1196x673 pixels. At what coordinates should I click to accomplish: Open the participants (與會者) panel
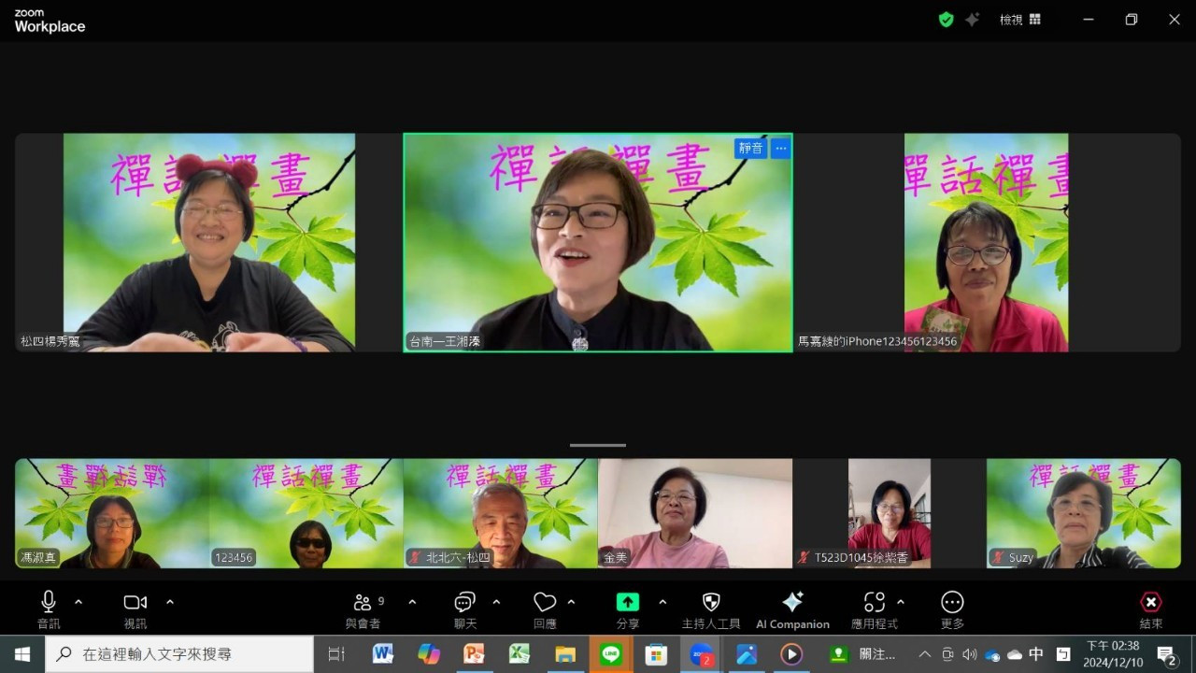coord(363,603)
